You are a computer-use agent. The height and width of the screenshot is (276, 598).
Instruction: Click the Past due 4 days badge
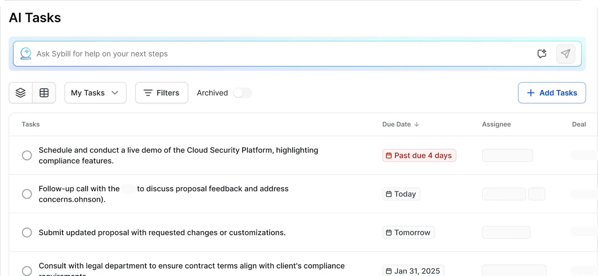point(419,155)
